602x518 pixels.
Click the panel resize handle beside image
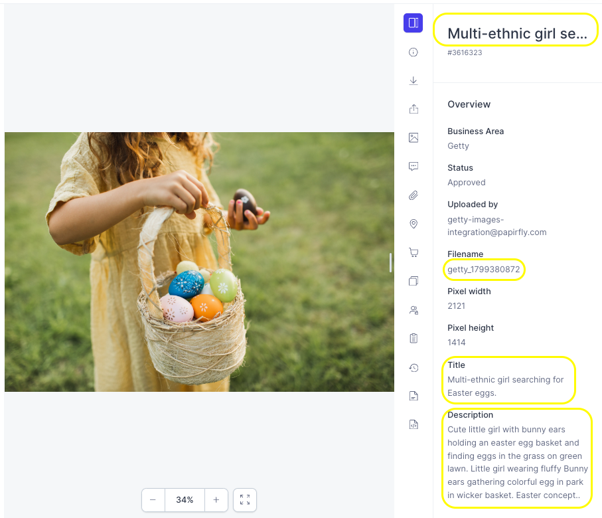390,263
